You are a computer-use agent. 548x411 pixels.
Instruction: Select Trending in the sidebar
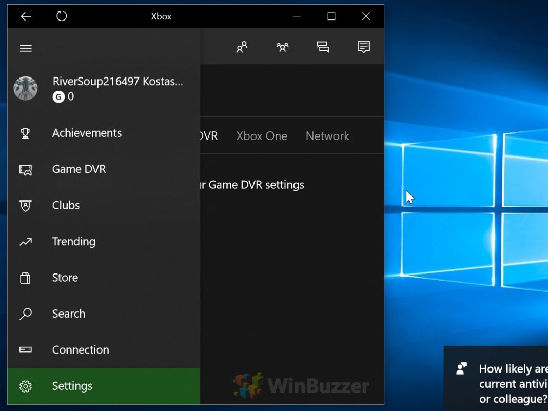pyautogui.click(x=104, y=242)
